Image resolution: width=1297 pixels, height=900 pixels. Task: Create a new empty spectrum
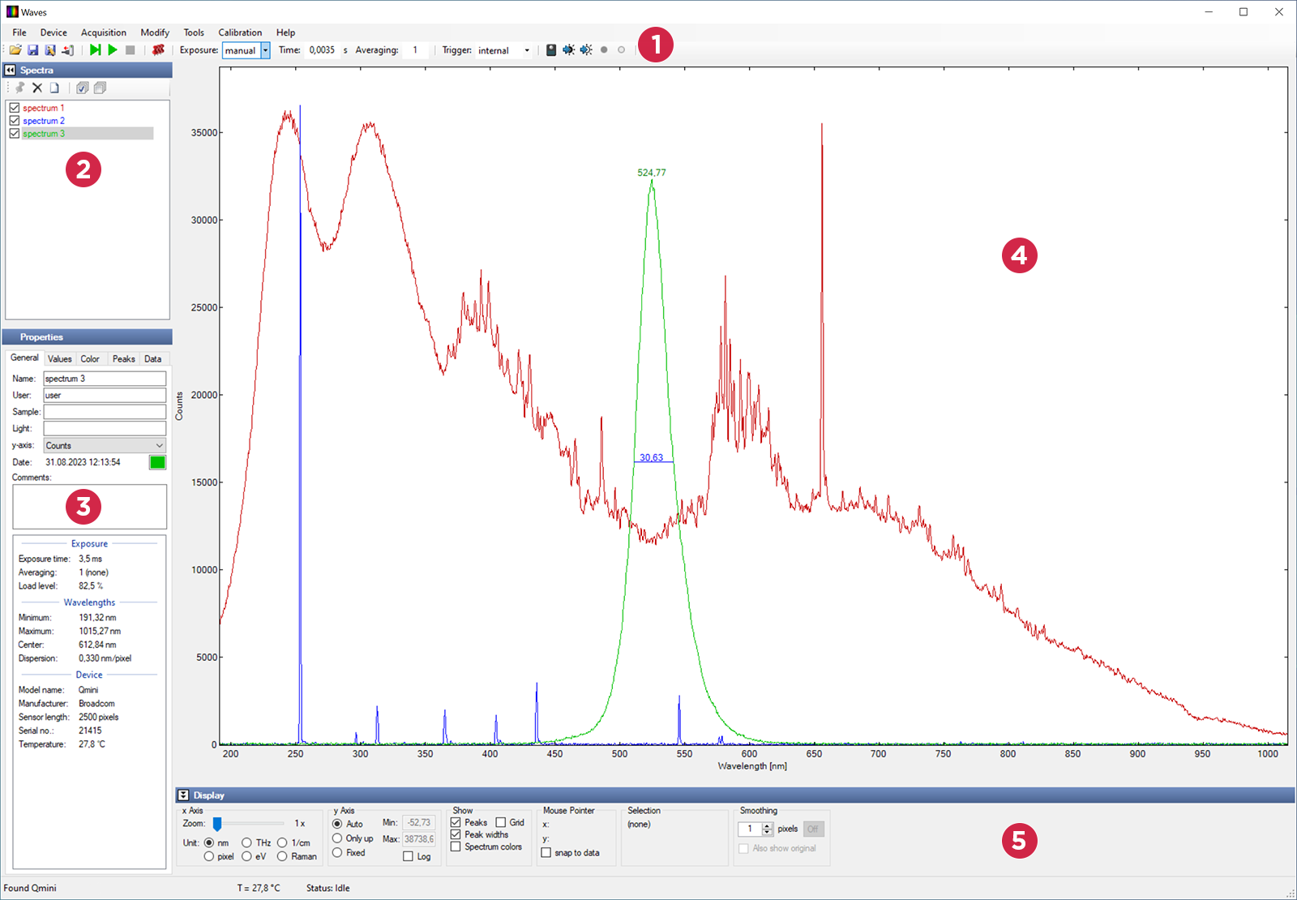click(x=54, y=88)
